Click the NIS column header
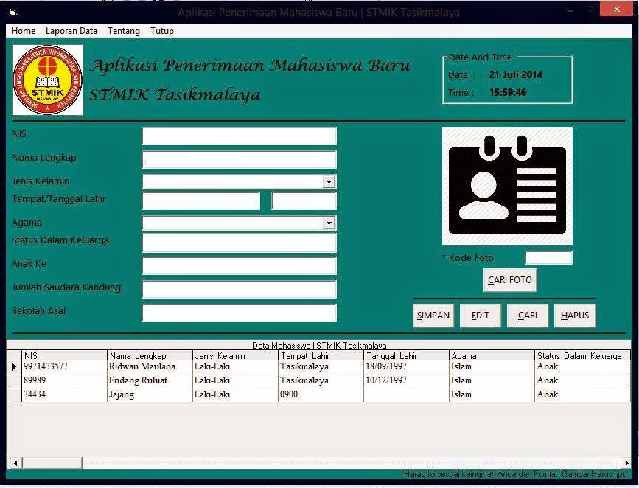Viewport: 639px width, 488px height. 64,355
